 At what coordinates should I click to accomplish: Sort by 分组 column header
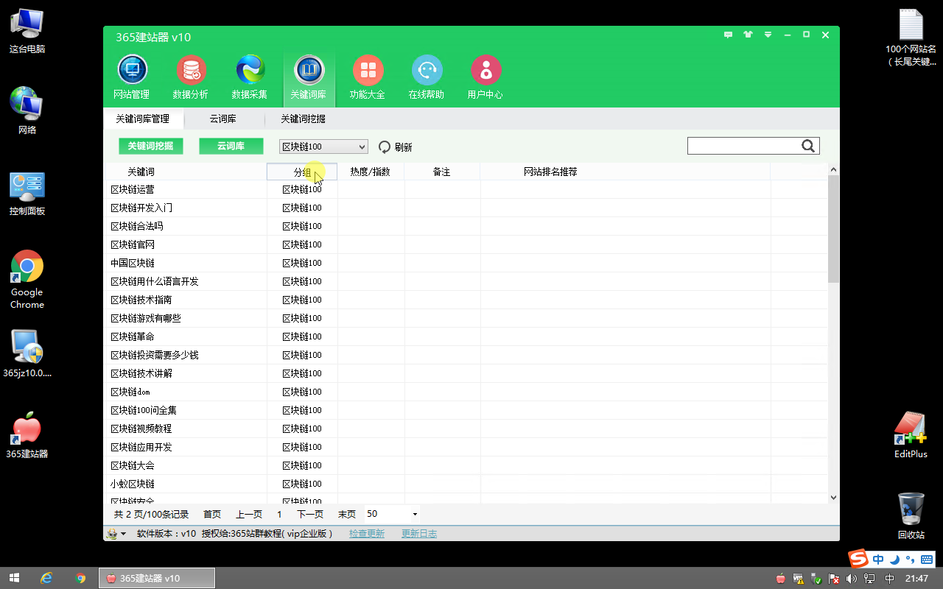302,172
